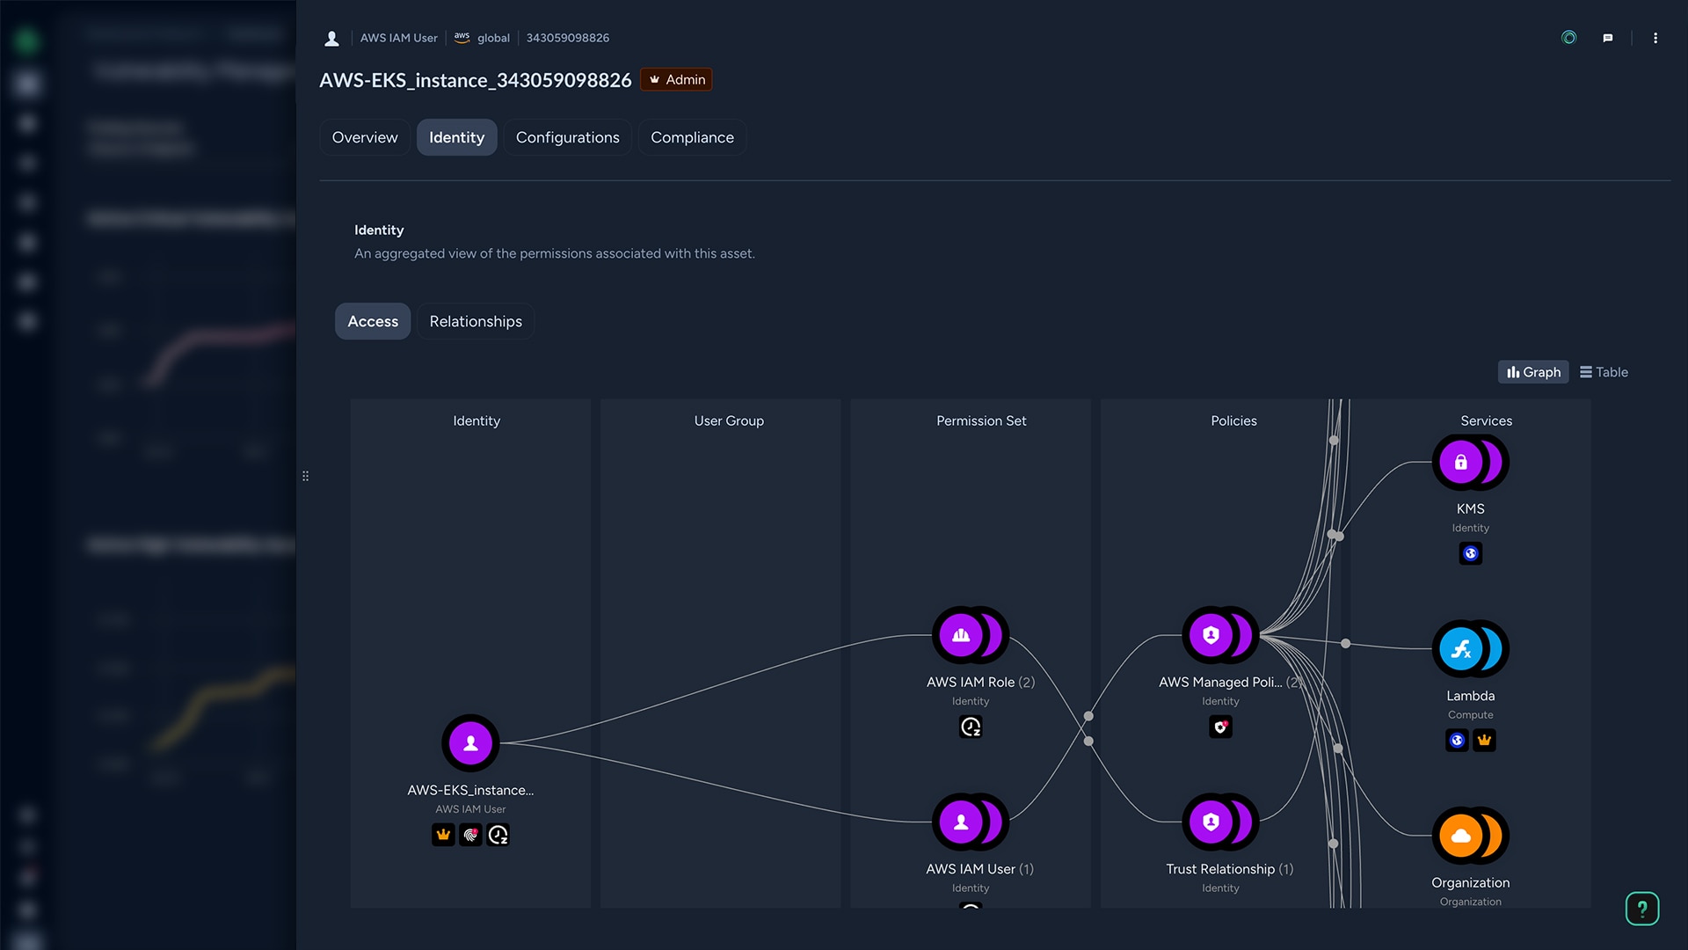Open the Configurations tab
Image resolution: width=1688 pixels, height=950 pixels.
tap(567, 137)
